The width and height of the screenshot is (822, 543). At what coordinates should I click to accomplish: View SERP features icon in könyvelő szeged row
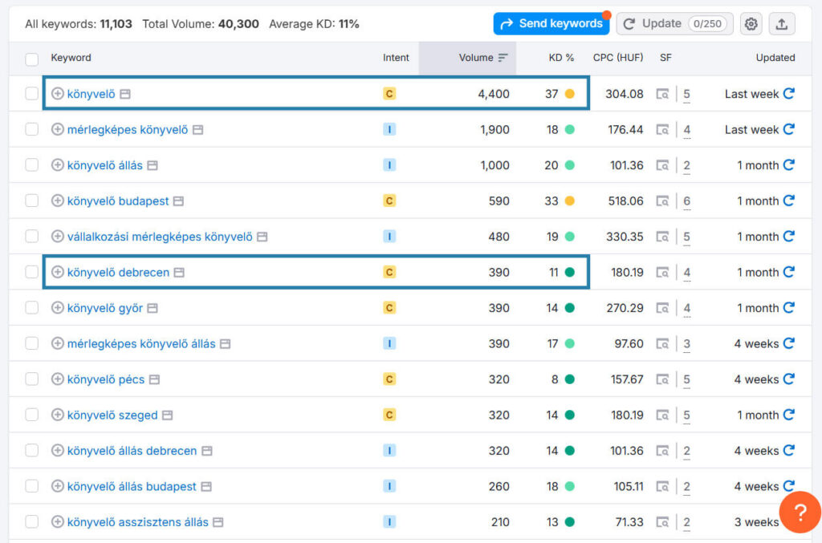(x=662, y=415)
